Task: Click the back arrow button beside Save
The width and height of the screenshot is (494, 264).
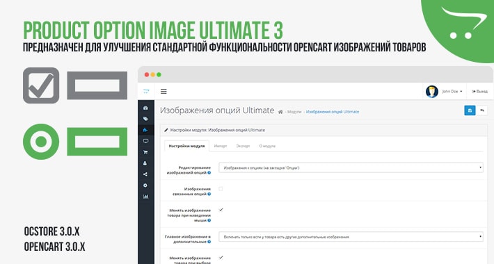Action: (x=482, y=110)
